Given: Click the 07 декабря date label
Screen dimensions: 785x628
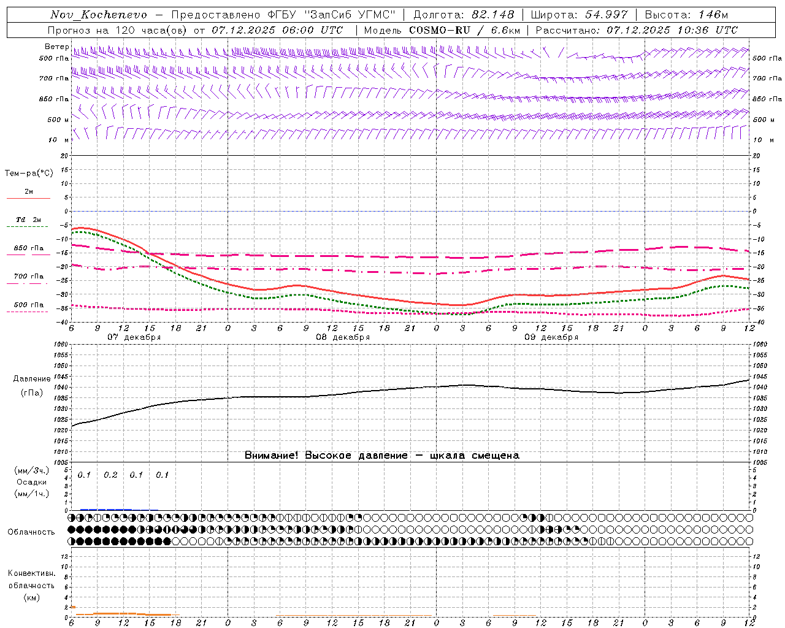Looking at the screenshot, I should [134, 337].
